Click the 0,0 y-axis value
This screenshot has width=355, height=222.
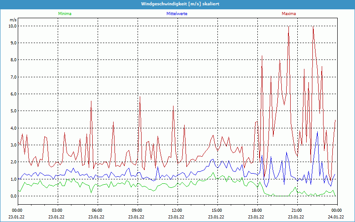click(14, 196)
